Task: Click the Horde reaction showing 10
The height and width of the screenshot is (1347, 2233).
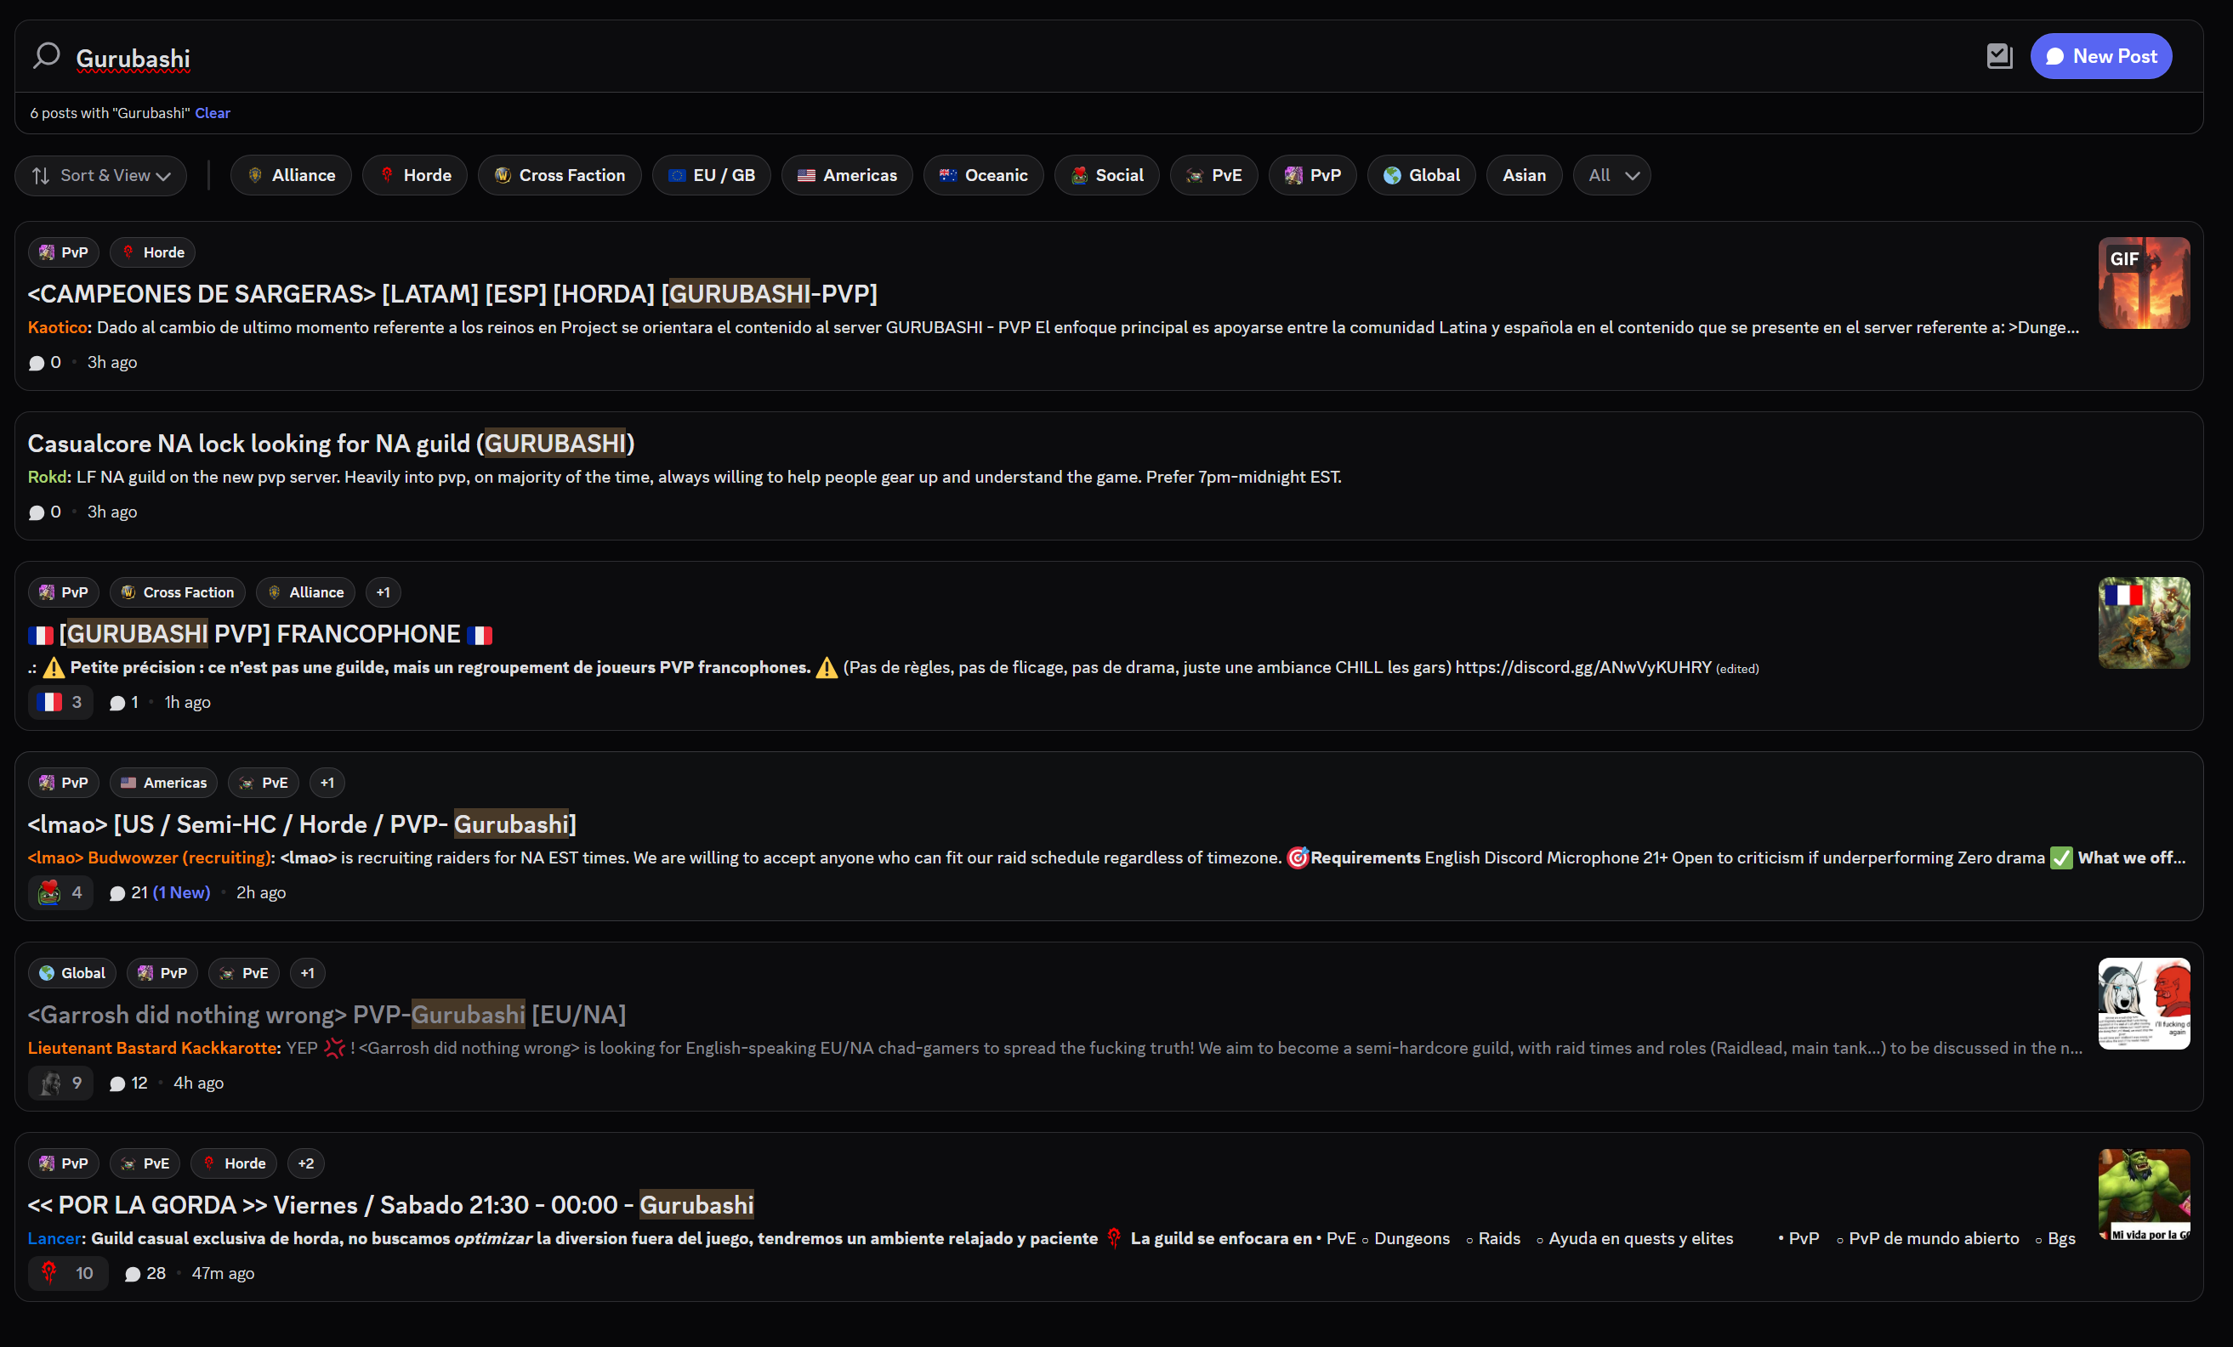Action: (68, 1273)
